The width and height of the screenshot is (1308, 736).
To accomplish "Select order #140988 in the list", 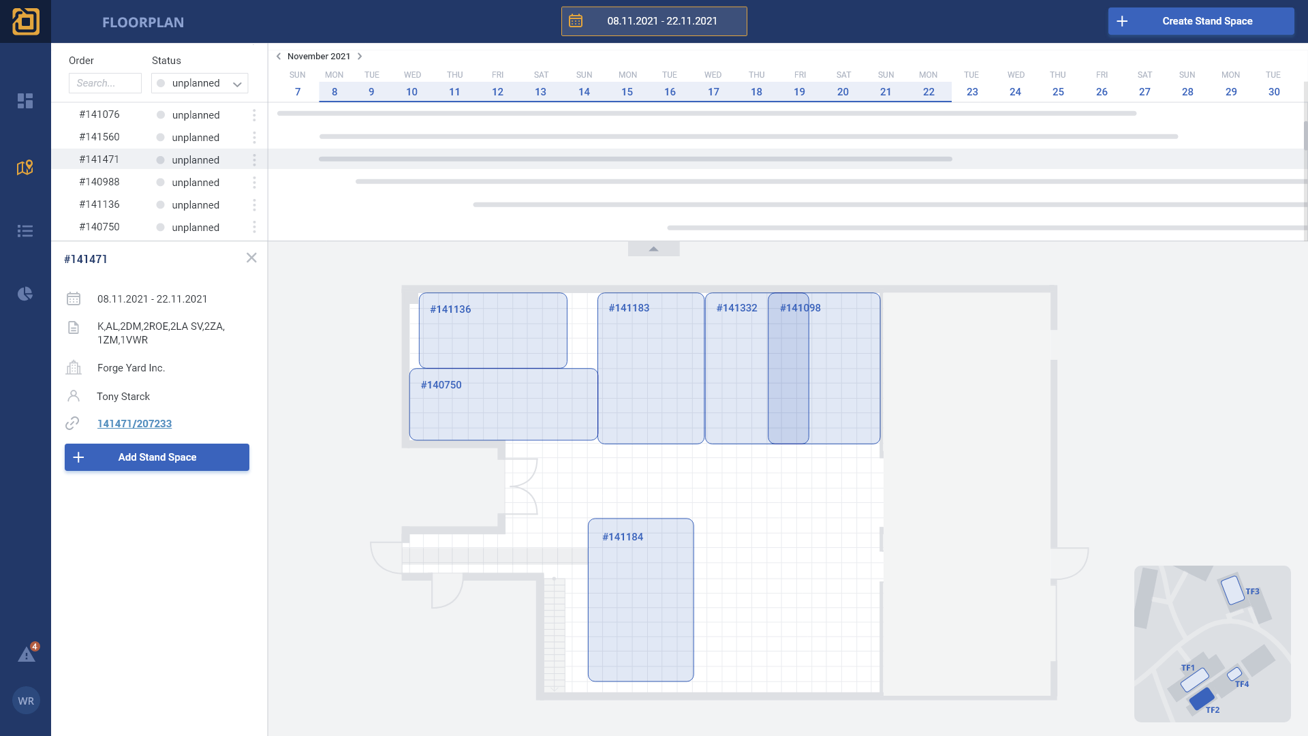I will 99,182.
